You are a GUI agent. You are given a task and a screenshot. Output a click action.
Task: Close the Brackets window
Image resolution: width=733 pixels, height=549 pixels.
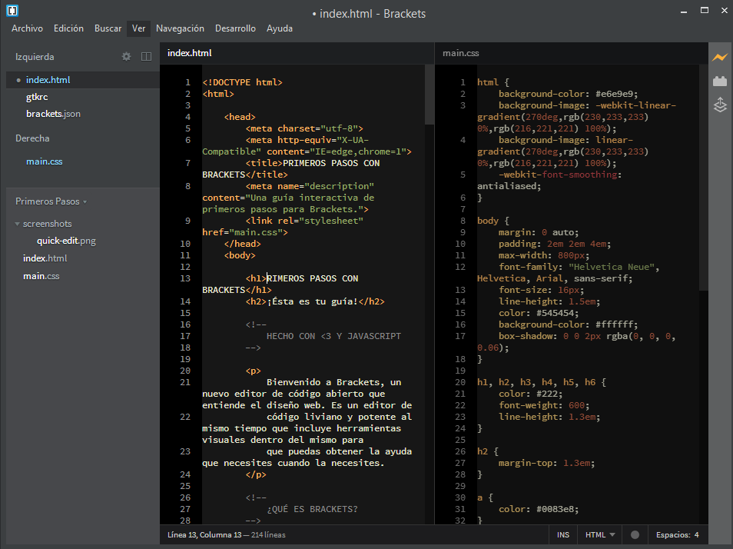coord(724,10)
